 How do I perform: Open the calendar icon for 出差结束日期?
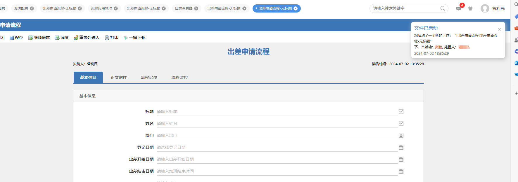pos(401,171)
